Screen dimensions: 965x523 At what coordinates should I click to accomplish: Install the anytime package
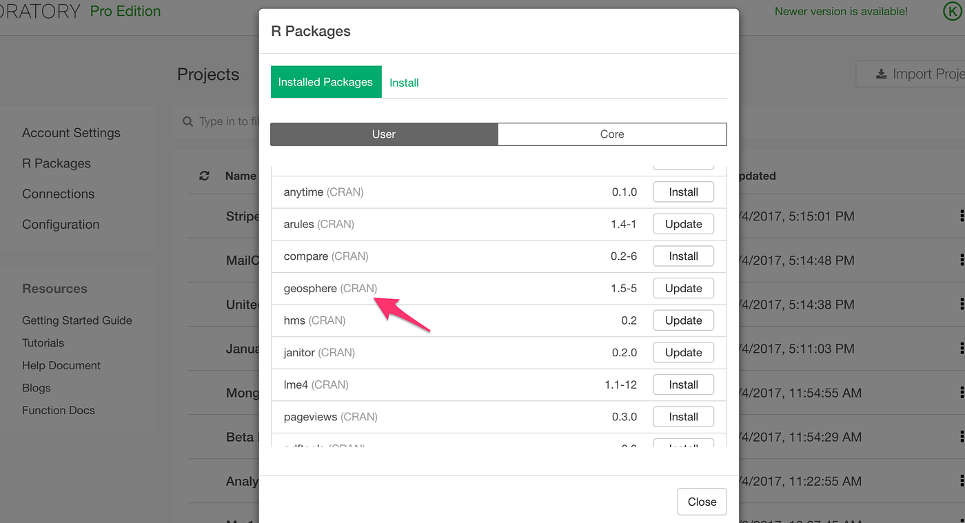click(x=683, y=192)
